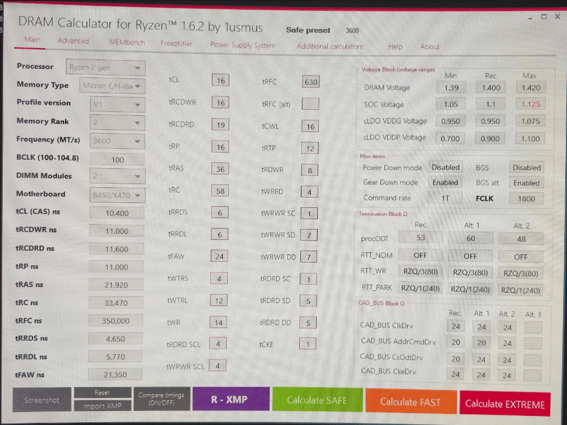Click the Screenshot button
This screenshot has width=567, height=425.
point(42,400)
